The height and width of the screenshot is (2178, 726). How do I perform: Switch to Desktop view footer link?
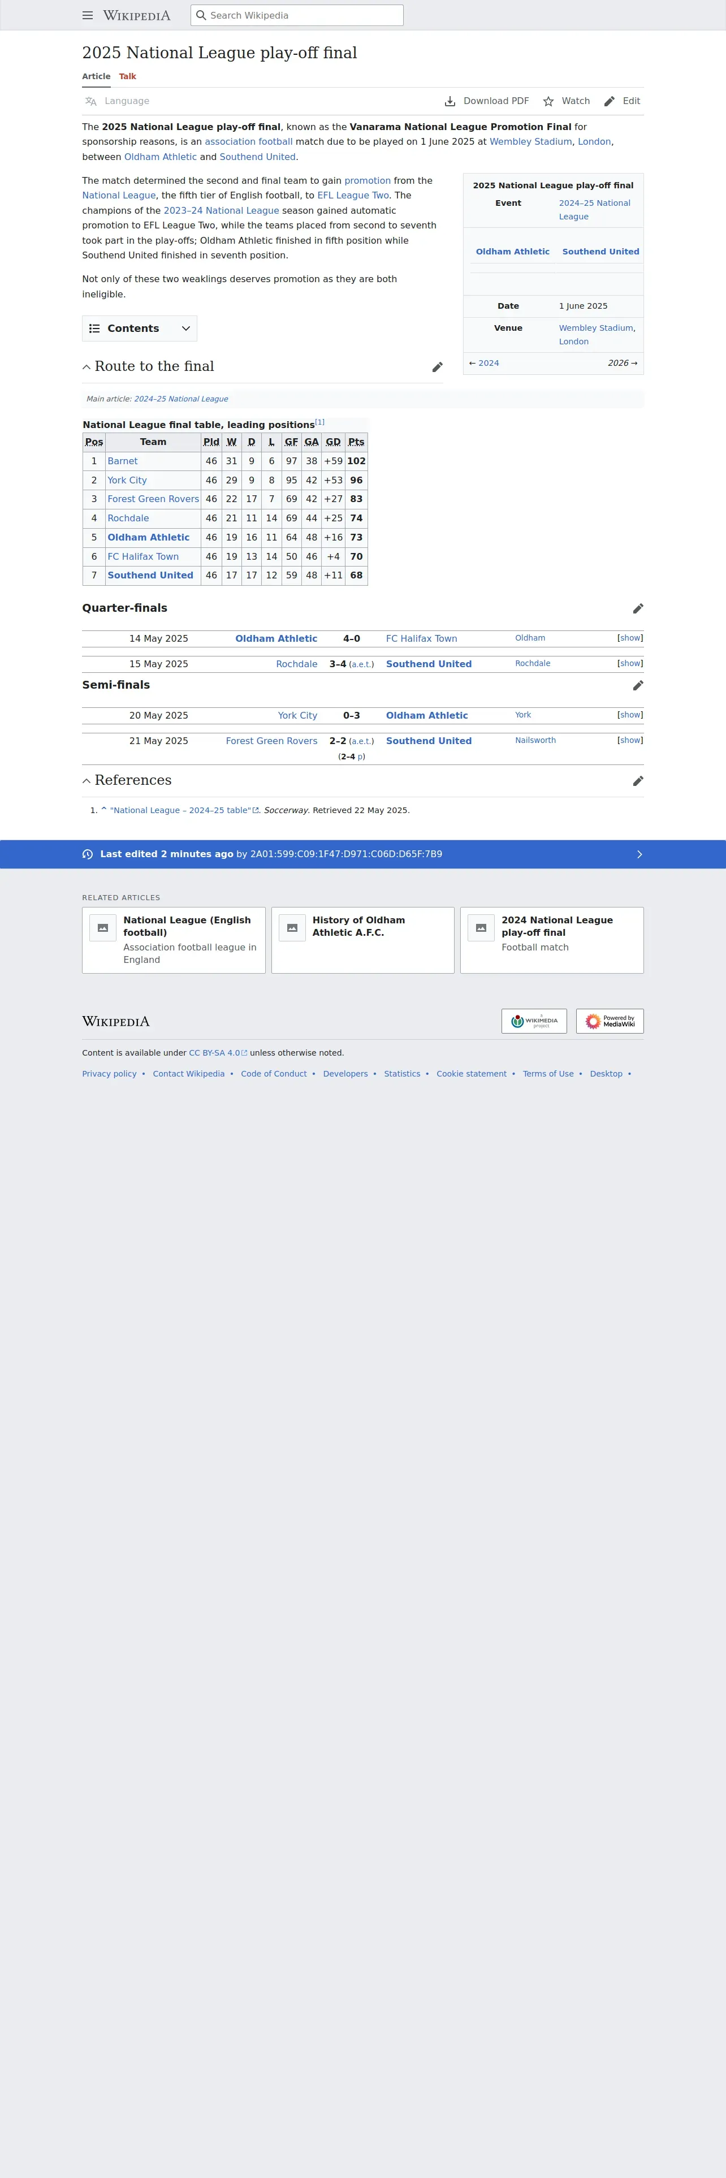(606, 1075)
